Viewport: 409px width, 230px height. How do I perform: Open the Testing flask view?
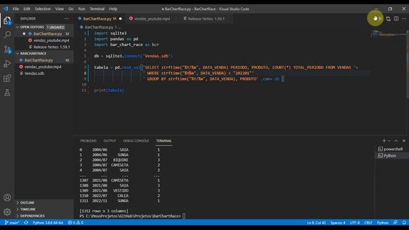pyautogui.click(x=7, y=92)
